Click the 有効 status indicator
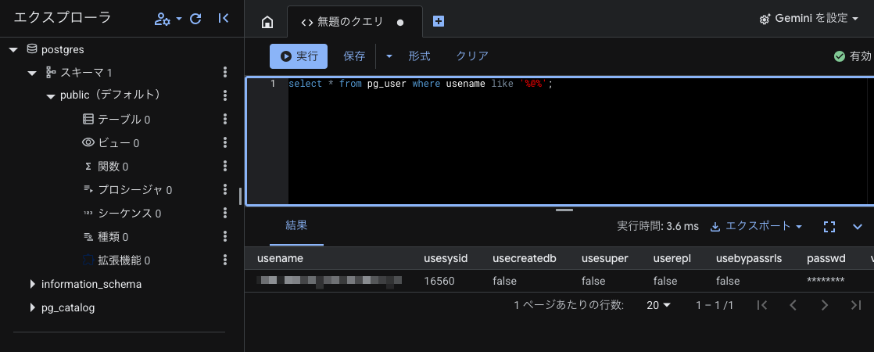Screen dimensions: 874x352 point(852,56)
